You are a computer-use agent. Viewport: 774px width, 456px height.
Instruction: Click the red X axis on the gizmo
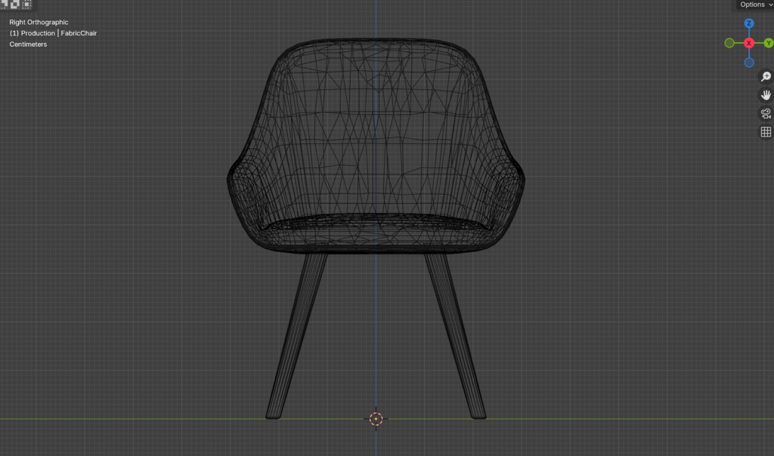coord(749,43)
